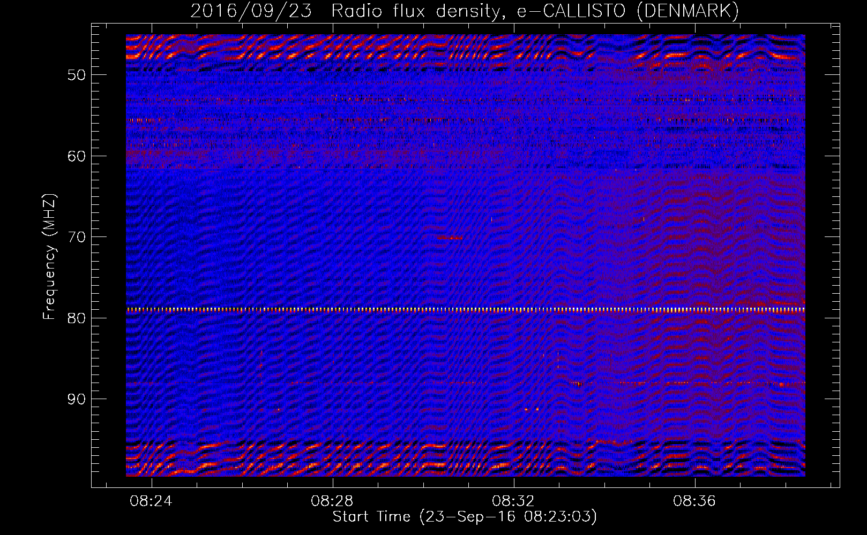Click the 'Frequency (MHZ)' axis label
This screenshot has width=867, height=535.
pyautogui.click(x=49, y=257)
